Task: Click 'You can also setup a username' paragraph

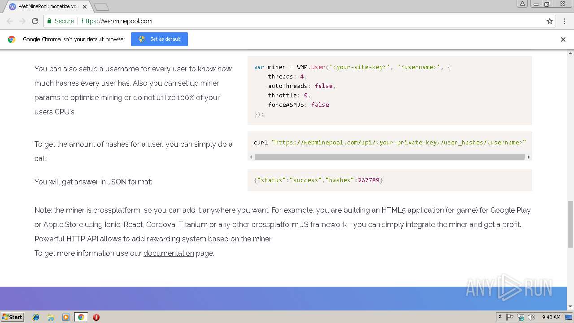Action: click(133, 90)
